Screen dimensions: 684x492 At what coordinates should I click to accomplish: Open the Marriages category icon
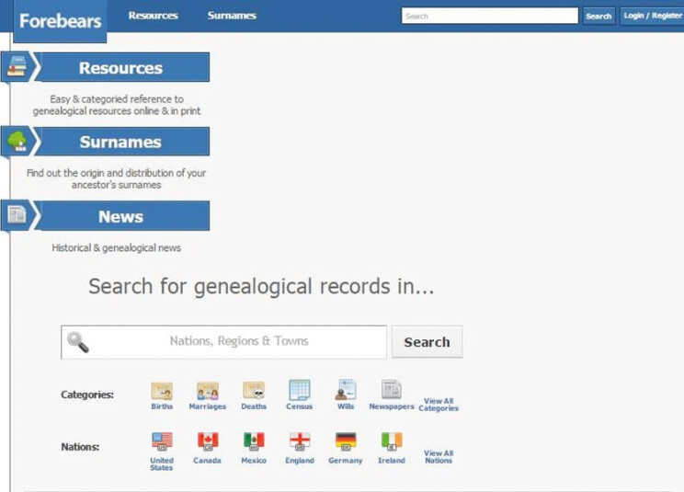click(208, 390)
